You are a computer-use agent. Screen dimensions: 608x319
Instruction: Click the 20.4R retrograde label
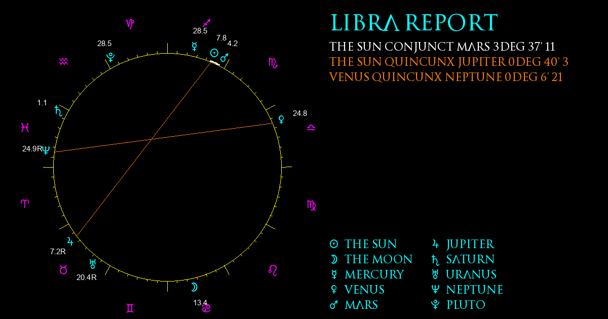point(87,277)
